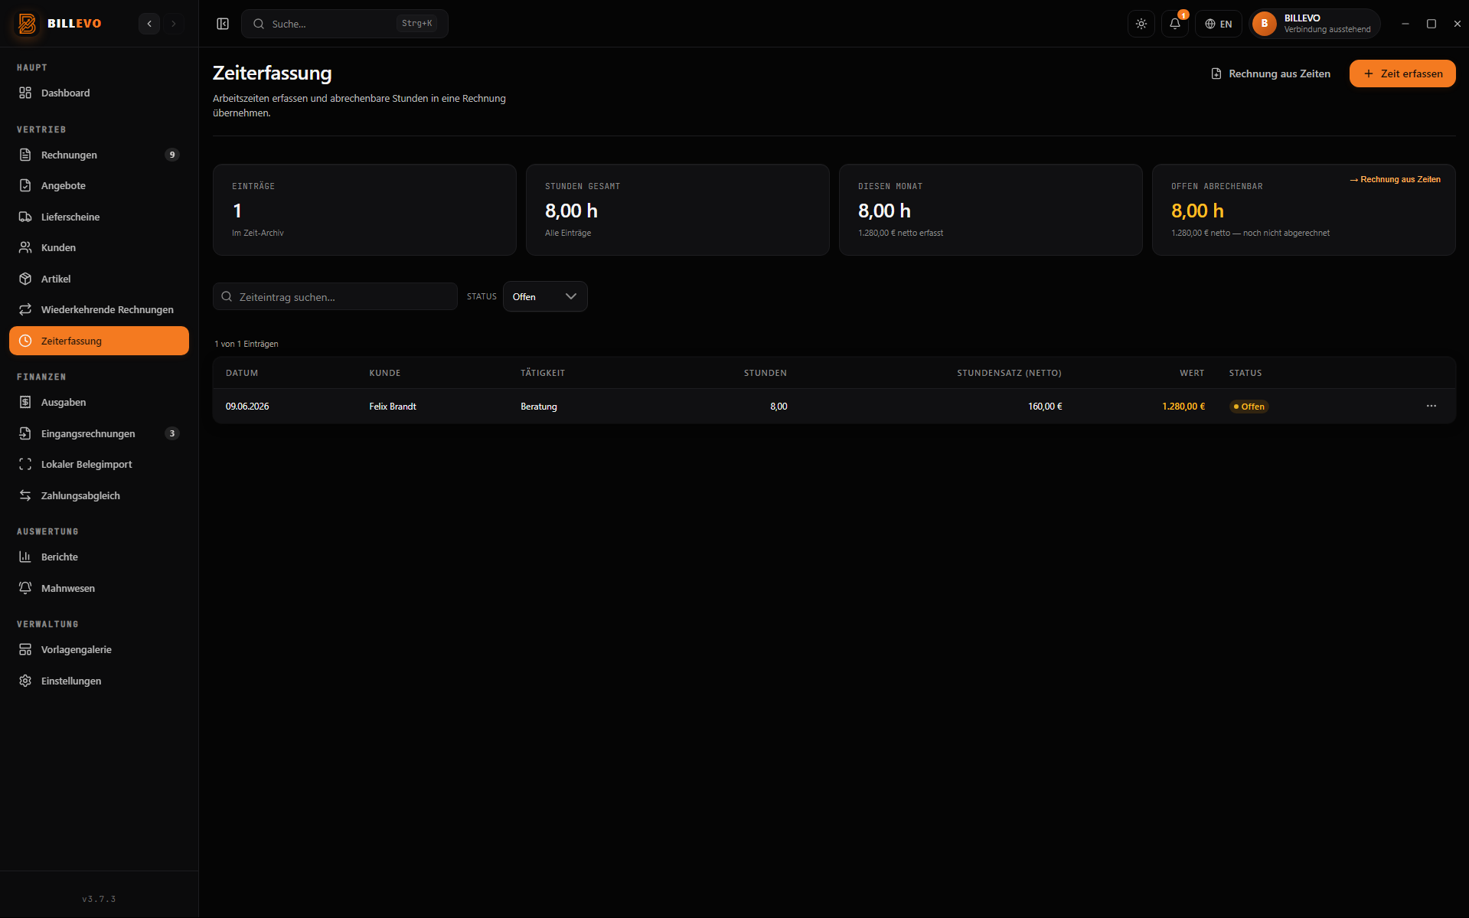Click the Eingangsrechnungen import icon
Image resolution: width=1469 pixels, height=918 pixels.
[x=25, y=433]
